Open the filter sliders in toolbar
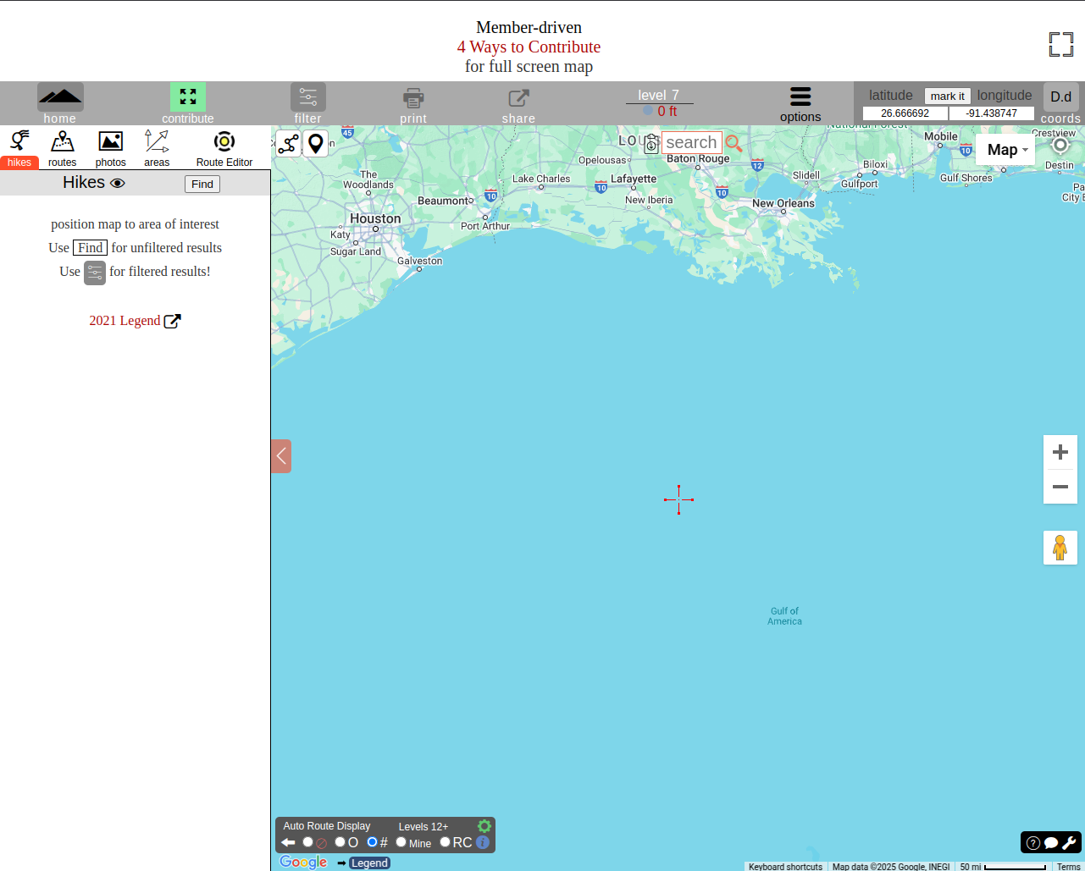The width and height of the screenshot is (1085, 871). click(307, 96)
